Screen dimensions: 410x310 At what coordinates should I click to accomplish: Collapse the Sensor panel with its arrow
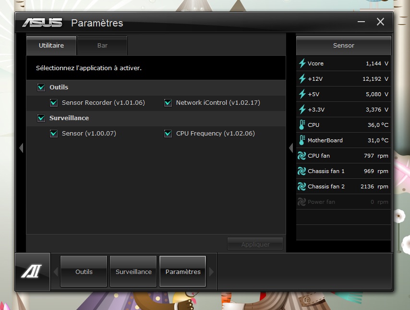(291, 148)
